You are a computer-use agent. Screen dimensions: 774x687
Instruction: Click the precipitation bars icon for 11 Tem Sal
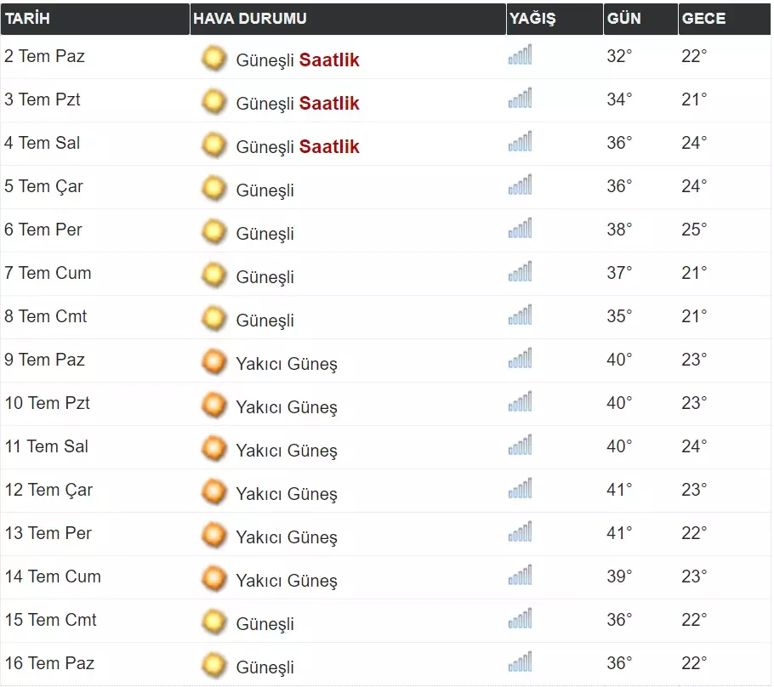(x=520, y=446)
